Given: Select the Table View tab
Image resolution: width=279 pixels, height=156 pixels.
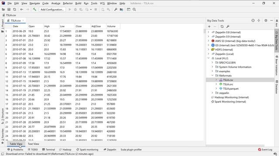Looking at the screenshot, I should (16, 144).
